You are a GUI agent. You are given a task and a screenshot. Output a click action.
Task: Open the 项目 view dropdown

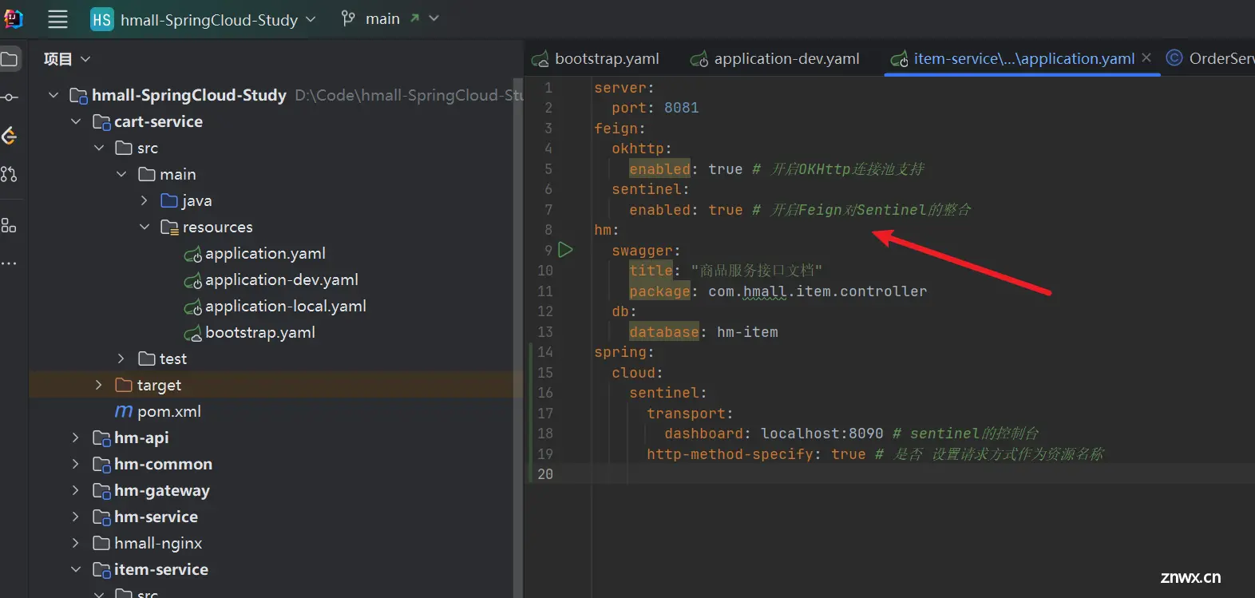(67, 59)
